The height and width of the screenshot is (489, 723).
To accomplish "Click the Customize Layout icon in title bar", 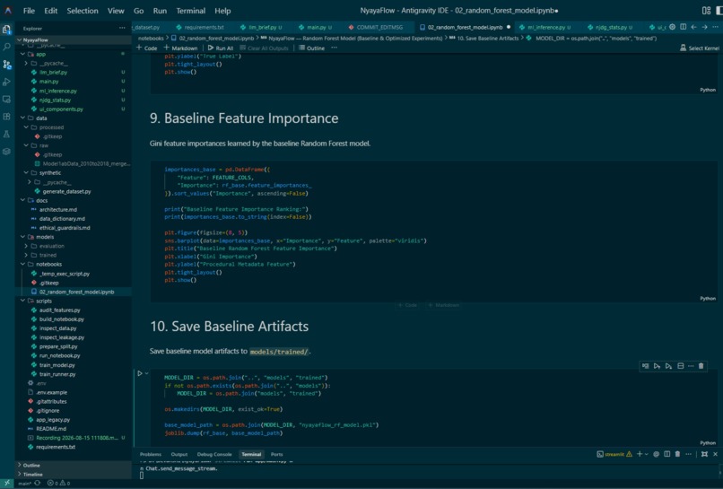I will 706,10.
